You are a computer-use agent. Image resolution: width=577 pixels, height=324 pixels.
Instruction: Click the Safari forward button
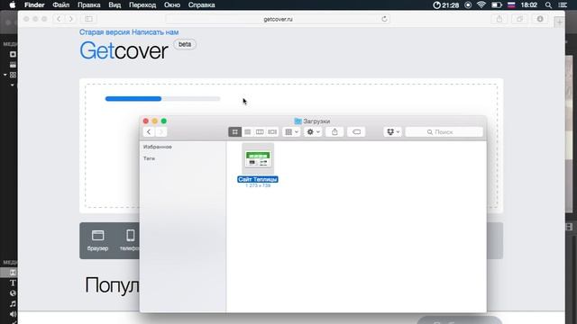click(x=70, y=19)
